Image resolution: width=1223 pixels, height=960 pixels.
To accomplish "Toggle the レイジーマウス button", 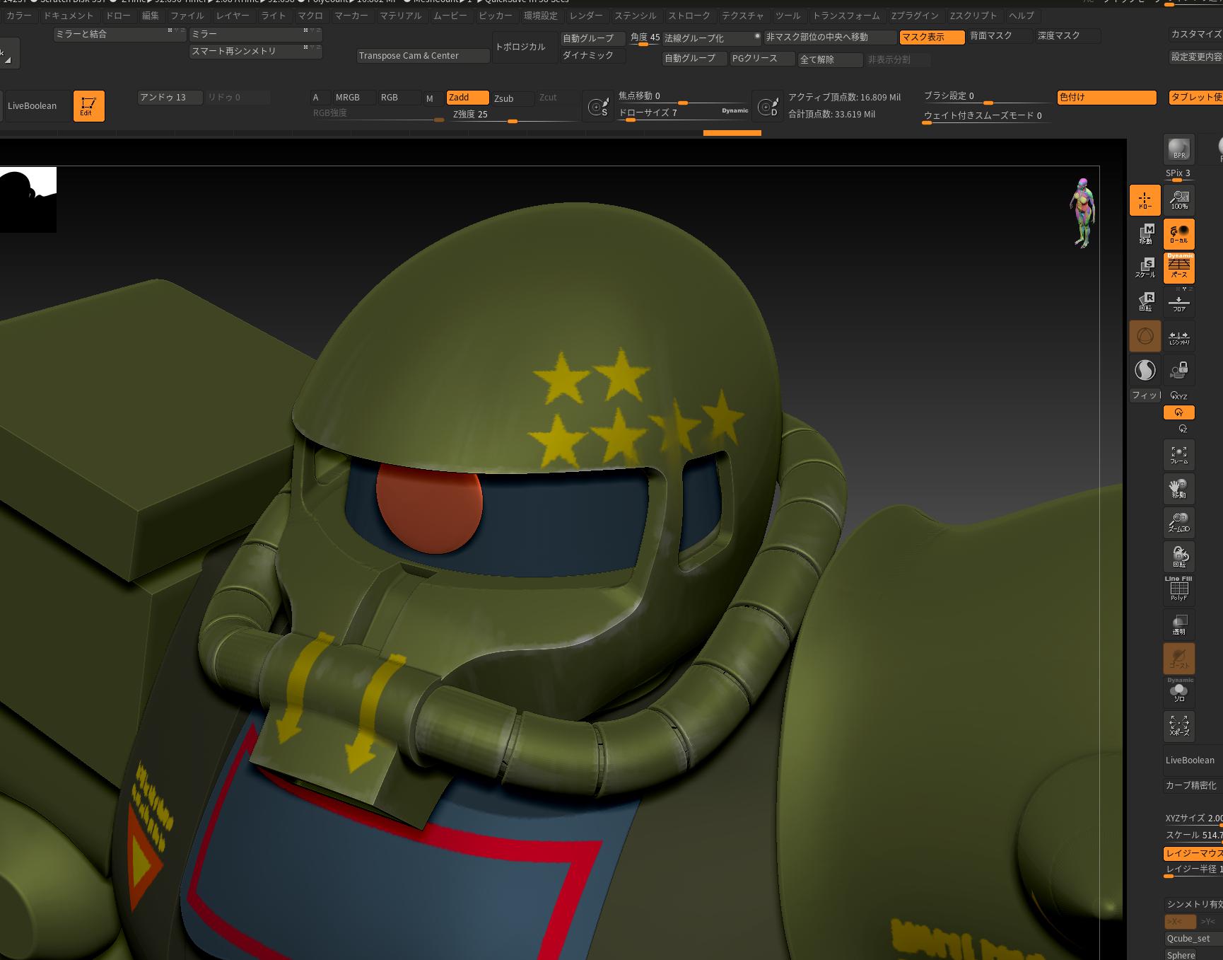I will (x=1193, y=853).
